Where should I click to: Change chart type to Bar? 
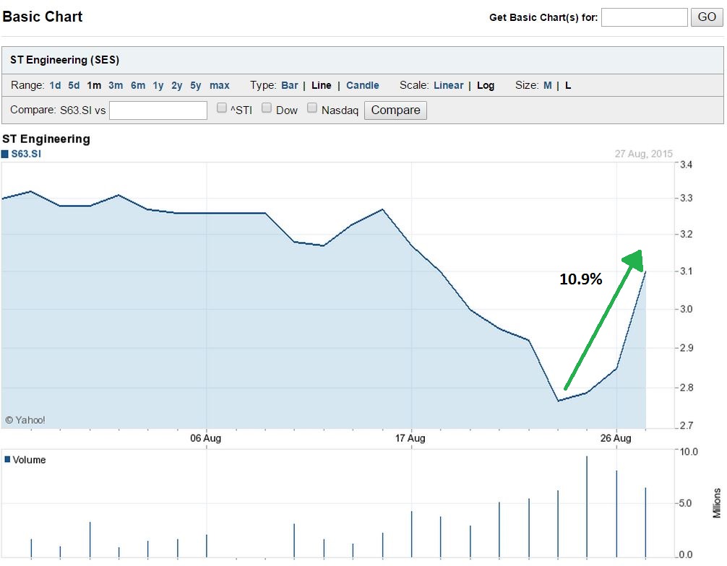coord(289,85)
